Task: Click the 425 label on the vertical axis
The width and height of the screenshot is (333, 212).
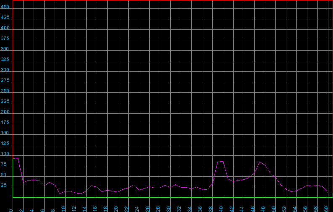Action: 5,17
